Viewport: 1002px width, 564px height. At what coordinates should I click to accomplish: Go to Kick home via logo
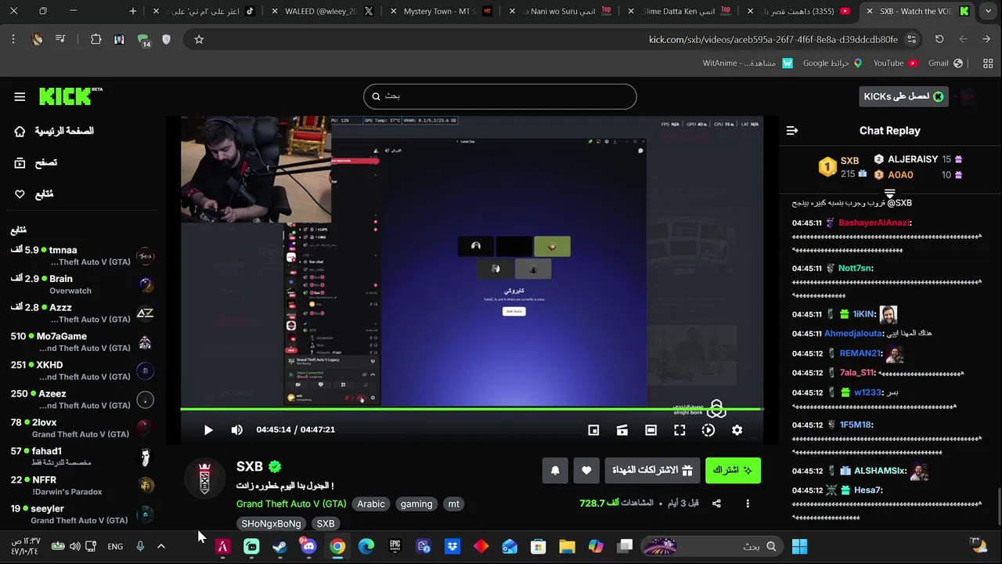tap(70, 96)
